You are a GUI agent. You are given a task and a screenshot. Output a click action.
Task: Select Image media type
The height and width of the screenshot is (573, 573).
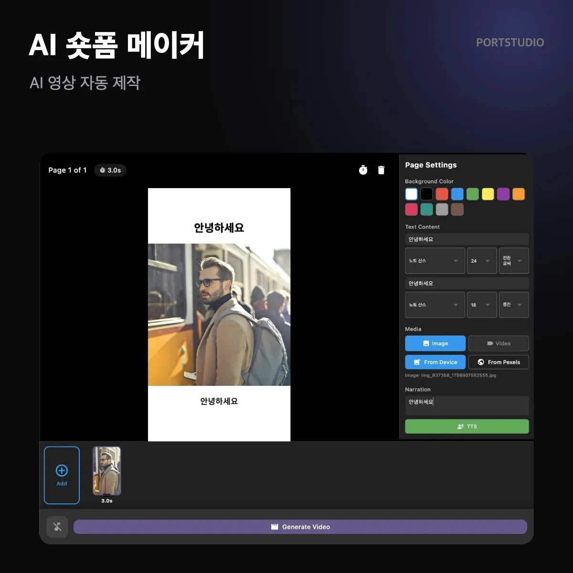point(435,343)
